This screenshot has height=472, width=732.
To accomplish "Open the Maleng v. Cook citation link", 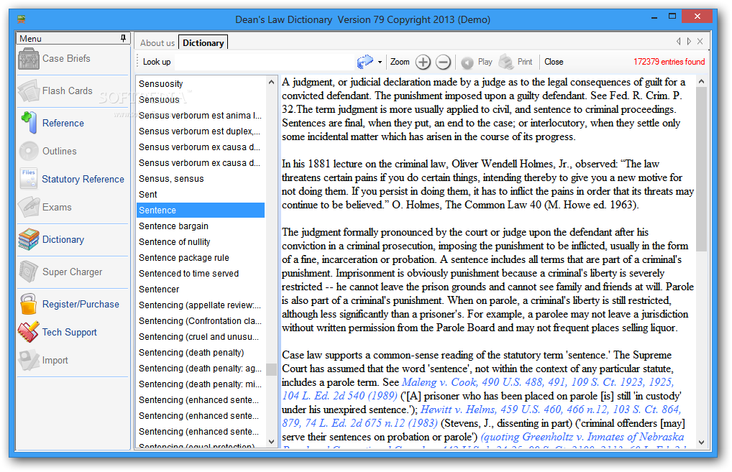I will point(537,382).
